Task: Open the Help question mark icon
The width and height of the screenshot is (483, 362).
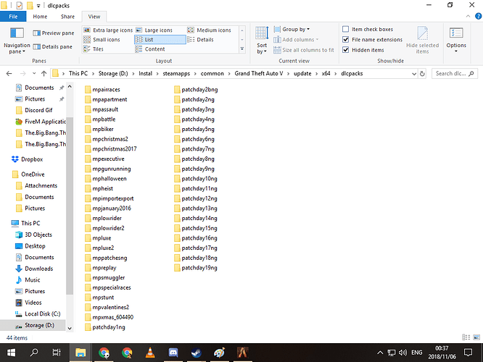Action: (x=478, y=17)
